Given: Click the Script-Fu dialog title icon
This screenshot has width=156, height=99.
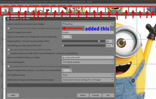Looking at the screenshot, I should (8, 19).
